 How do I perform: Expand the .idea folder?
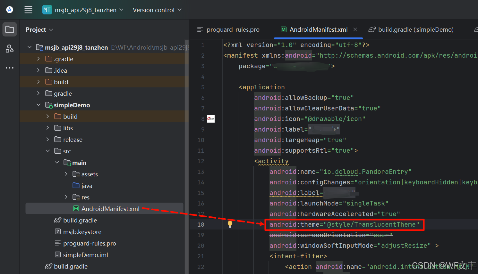(38, 70)
